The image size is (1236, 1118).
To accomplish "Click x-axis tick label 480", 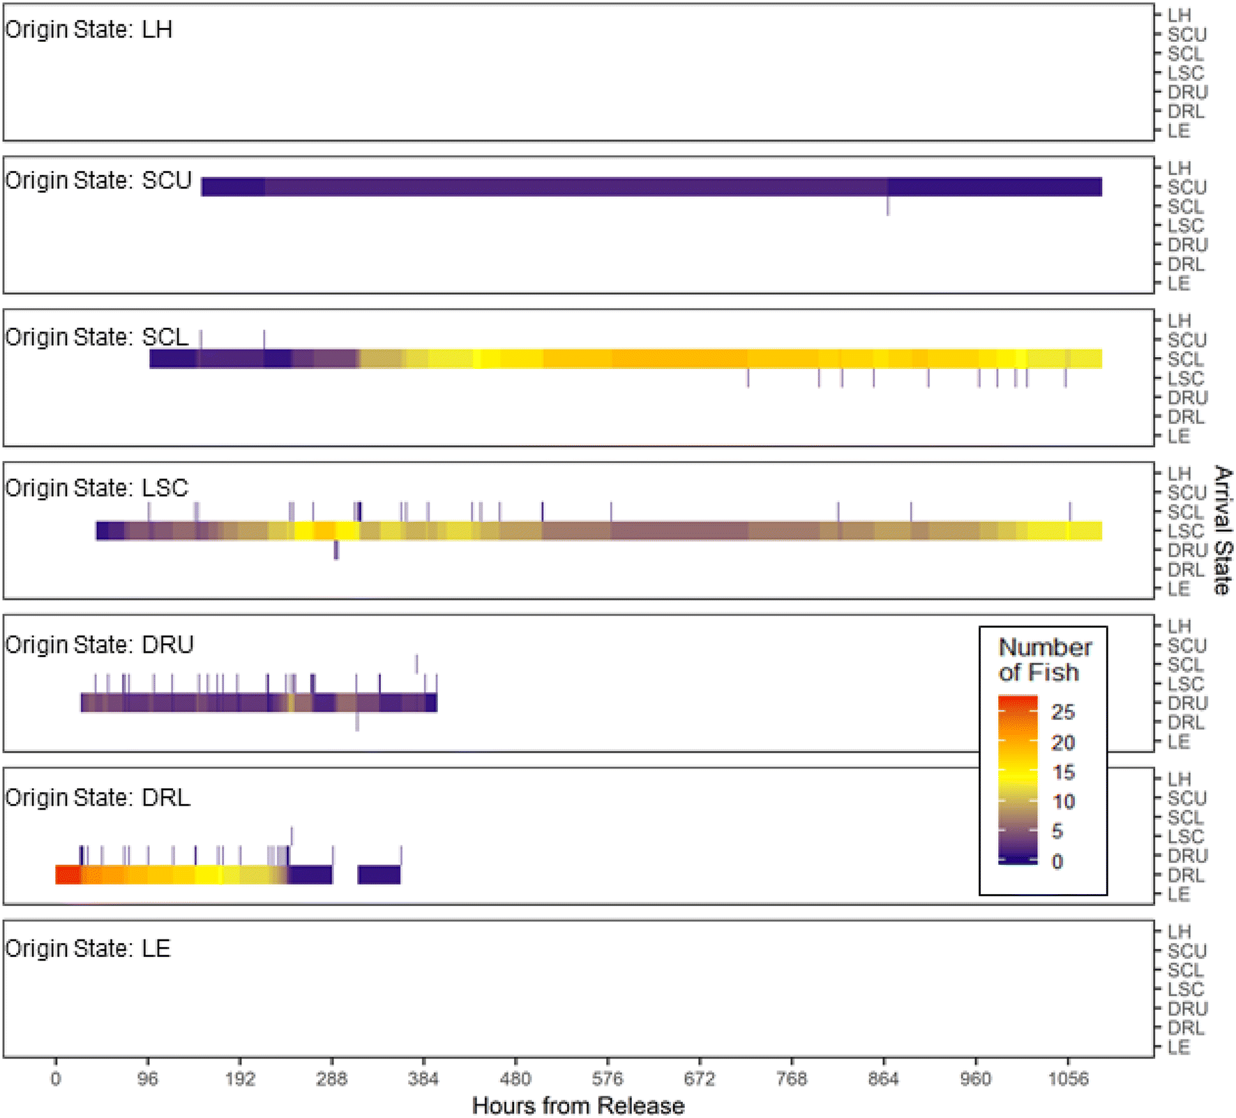I will [515, 1079].
